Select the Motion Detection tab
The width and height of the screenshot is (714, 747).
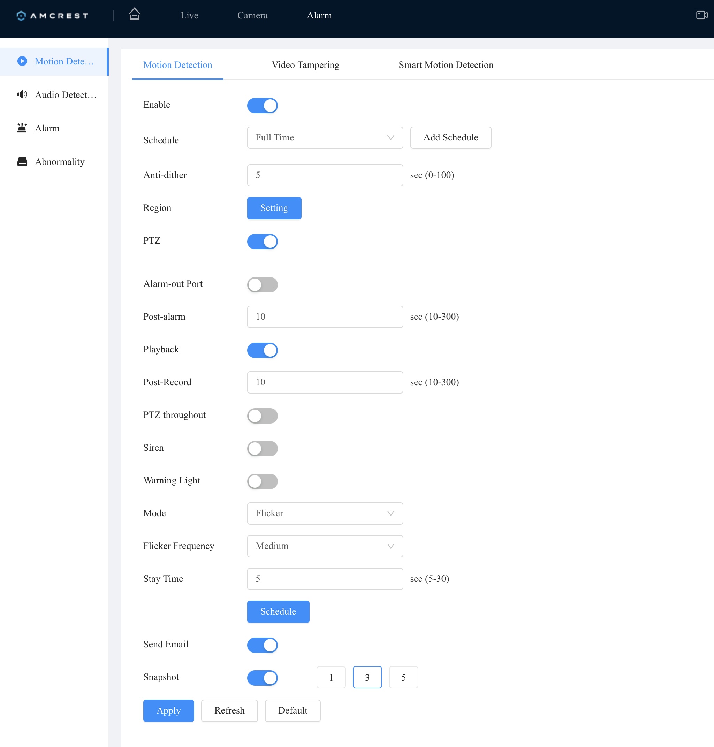pyautogui.click(x=178, y=65)
